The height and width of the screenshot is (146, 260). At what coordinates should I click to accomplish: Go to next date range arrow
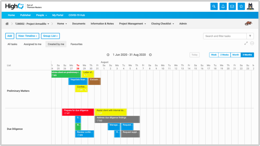(150, 55)
